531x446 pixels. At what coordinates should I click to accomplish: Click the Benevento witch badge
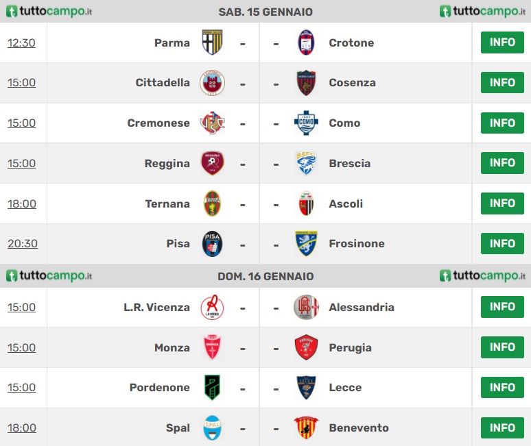click(x=306, y=428)
